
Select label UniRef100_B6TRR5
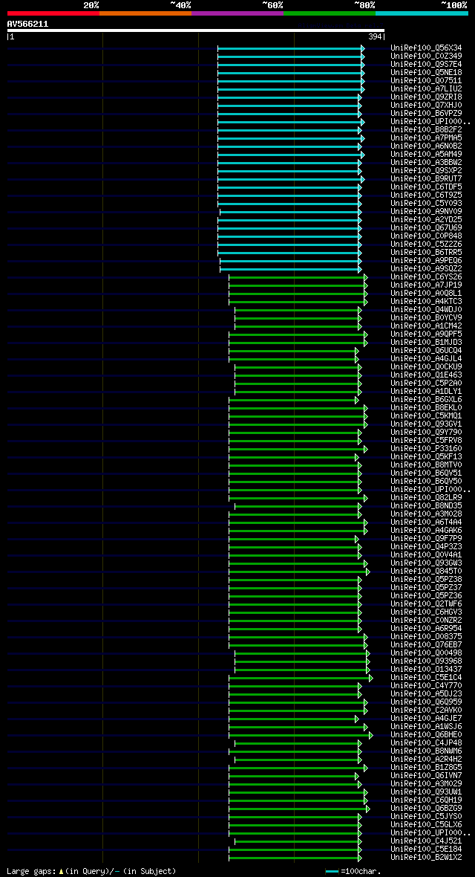426,252
